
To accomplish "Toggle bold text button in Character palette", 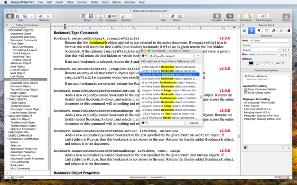I will point(283,50).
